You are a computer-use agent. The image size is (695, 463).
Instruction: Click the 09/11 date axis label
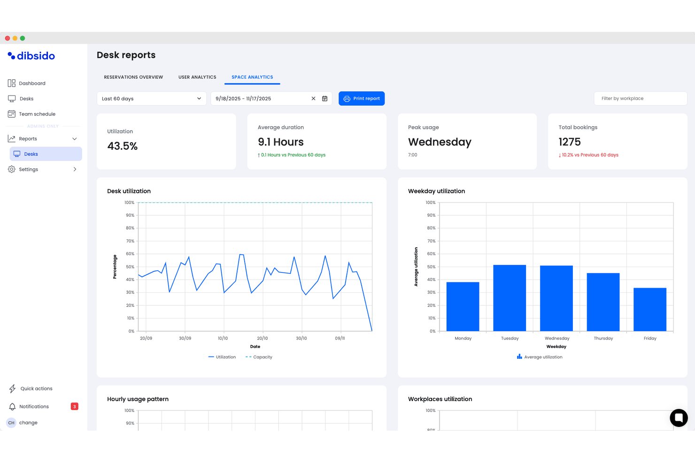pyautogui.click(x=340, y=338)
